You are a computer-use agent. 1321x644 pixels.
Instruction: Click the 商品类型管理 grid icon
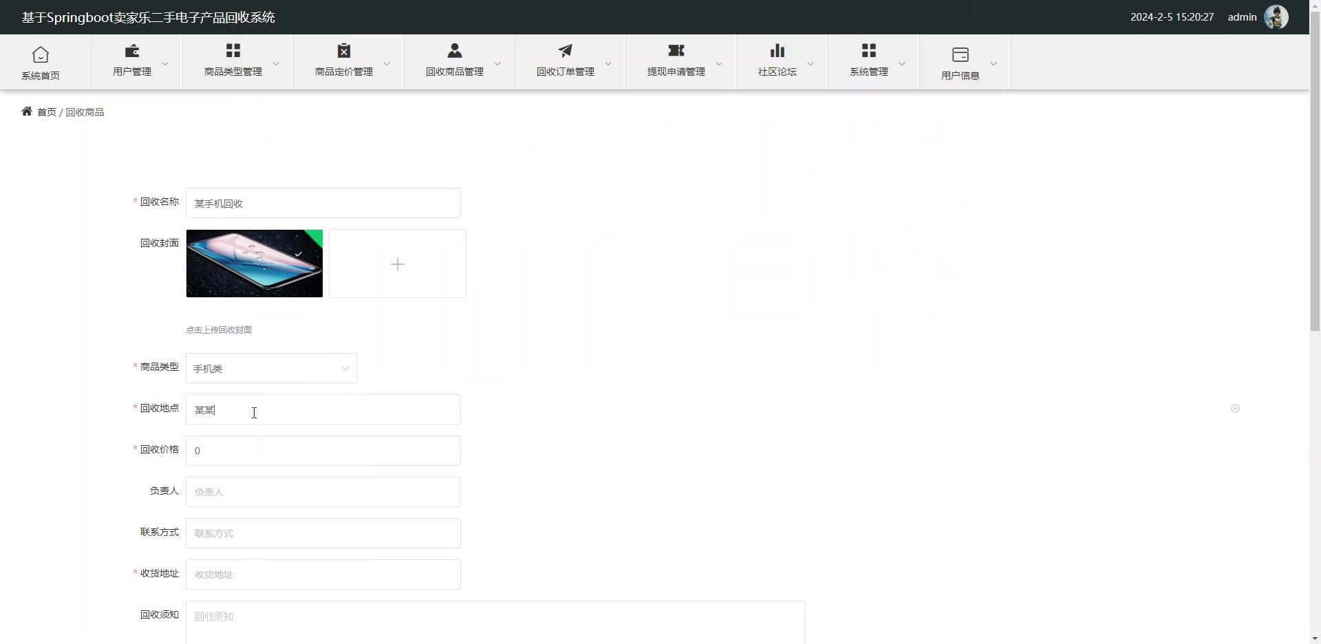point(233,51)
